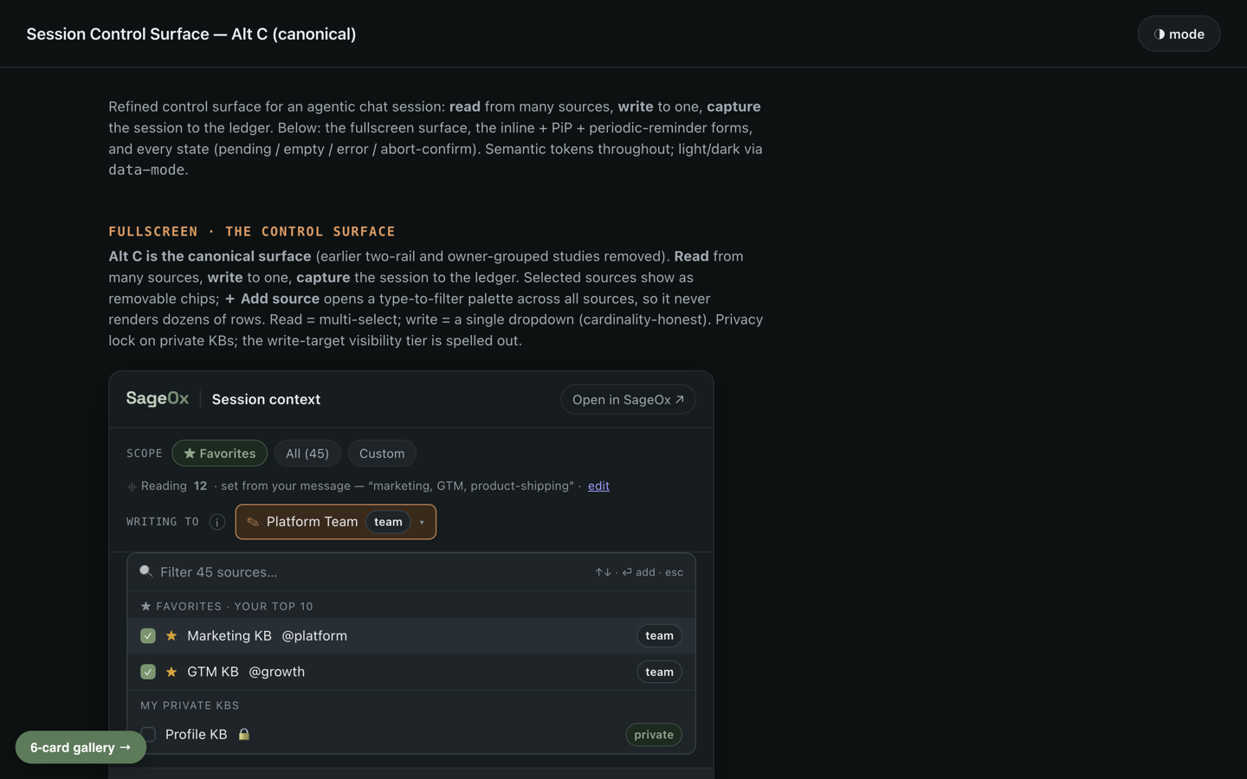Image resolution: width=1247 pixels, height=779 pixels.
Task: Click the star icon on Marketing KB row
Action: (171, 635)
